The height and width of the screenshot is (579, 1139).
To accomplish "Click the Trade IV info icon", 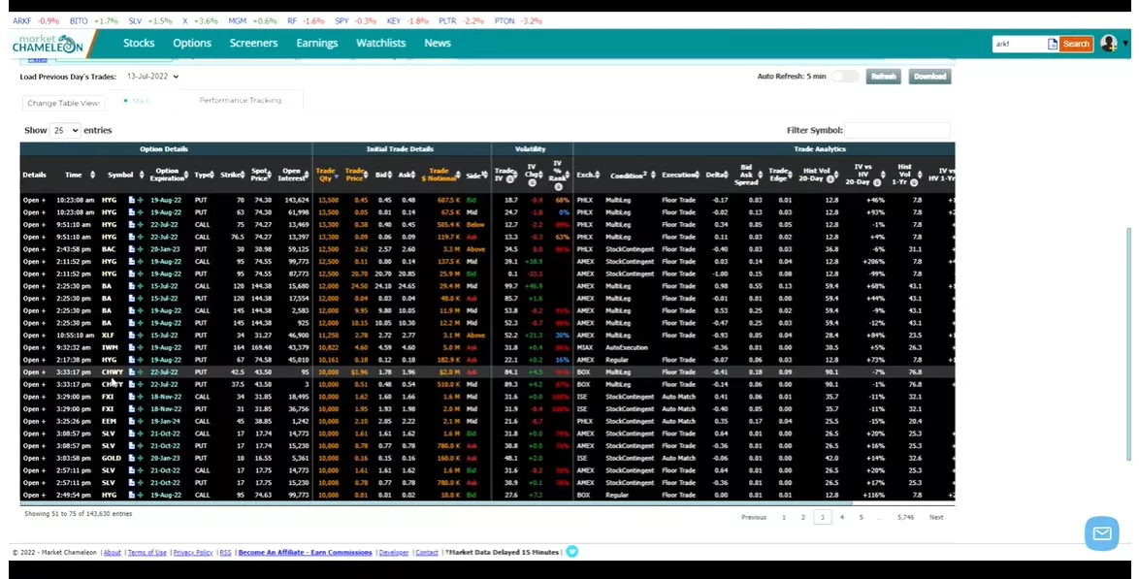I will [510, 179].
